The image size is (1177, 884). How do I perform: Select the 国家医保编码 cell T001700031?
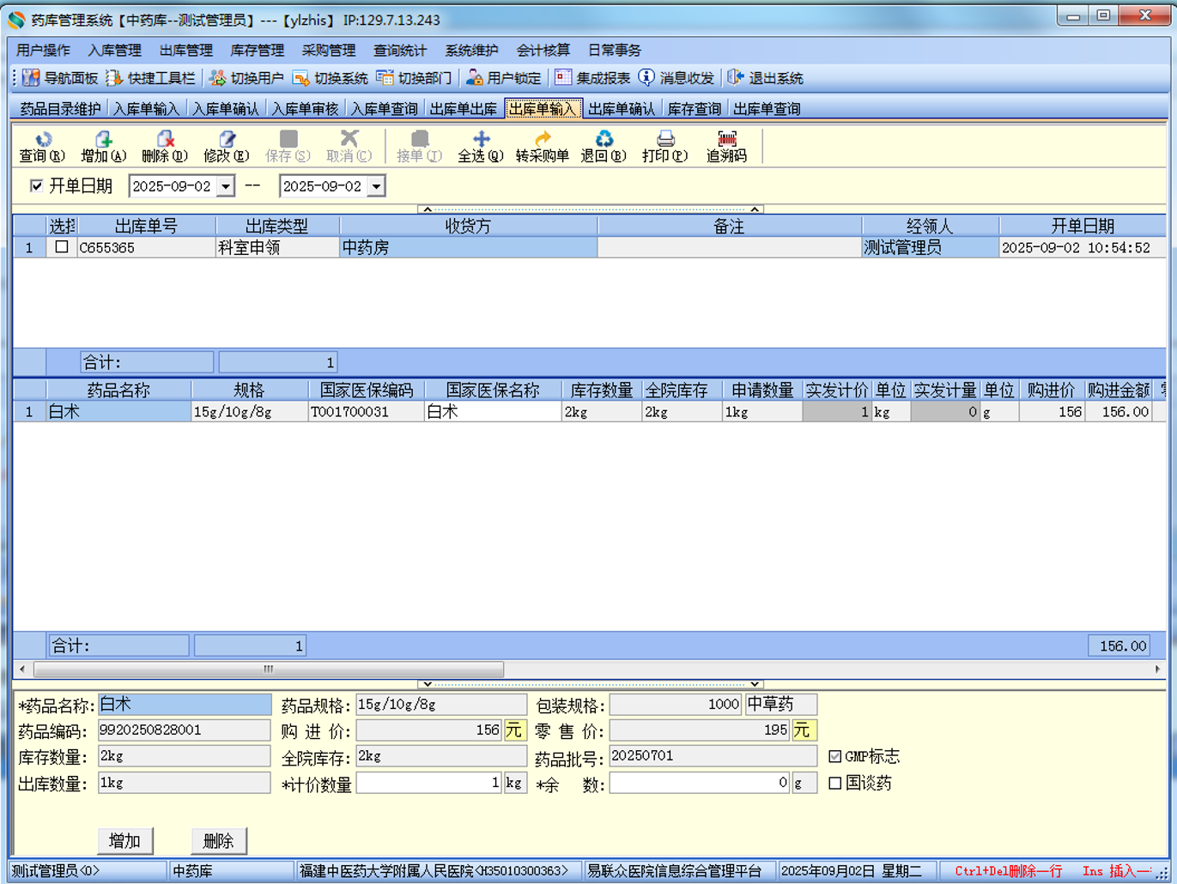[x=367, y=412]
